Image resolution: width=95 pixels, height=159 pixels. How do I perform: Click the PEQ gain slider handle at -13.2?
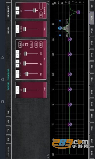[x=26, y=74]
